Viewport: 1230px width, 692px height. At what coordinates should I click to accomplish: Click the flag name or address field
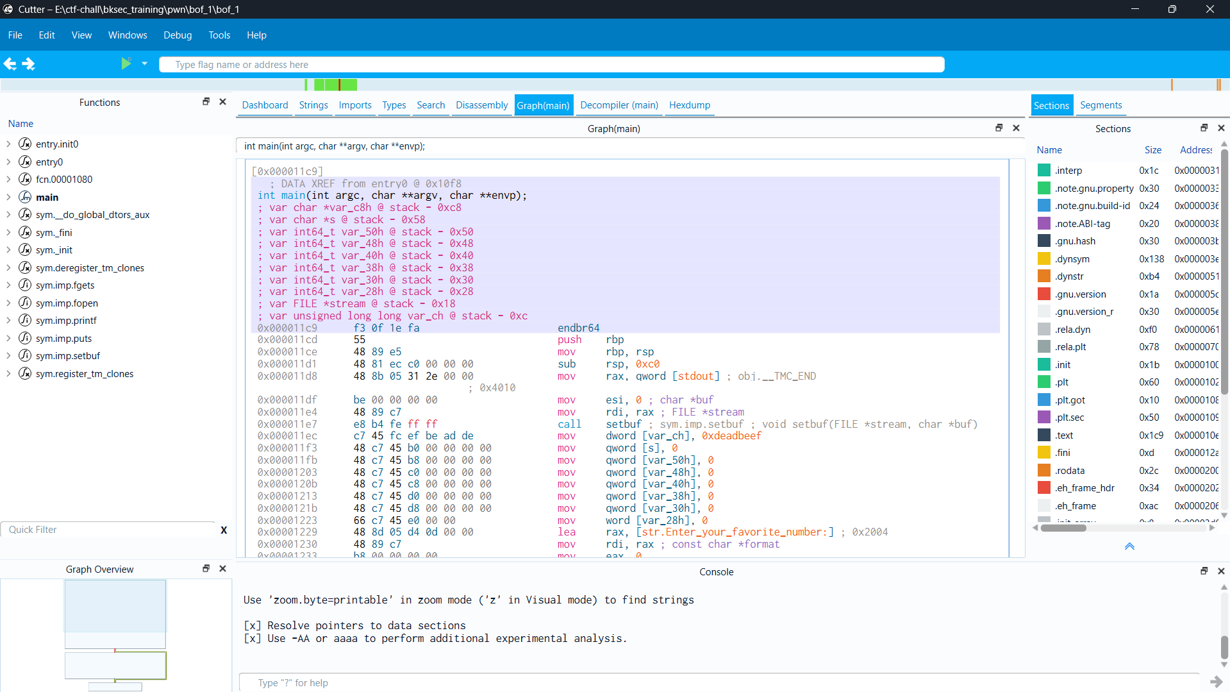pos(551,65)
